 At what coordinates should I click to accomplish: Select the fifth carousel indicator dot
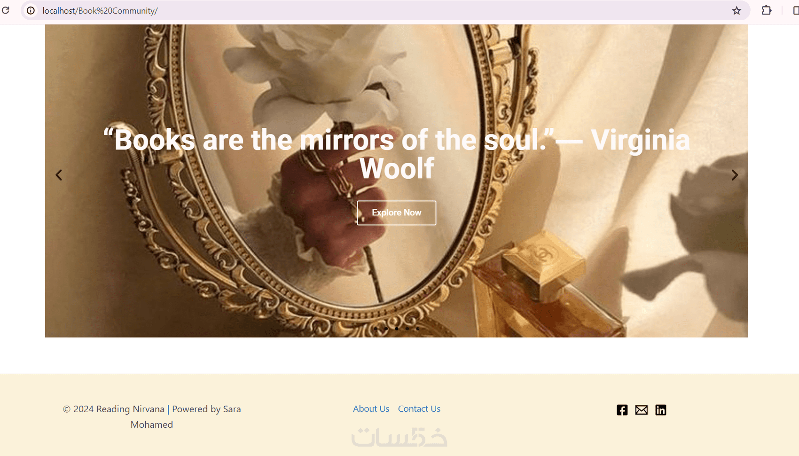coord(417,329)
